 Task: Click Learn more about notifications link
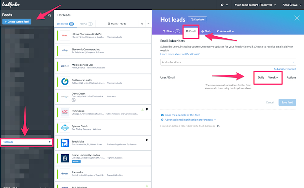click(180, 54)
